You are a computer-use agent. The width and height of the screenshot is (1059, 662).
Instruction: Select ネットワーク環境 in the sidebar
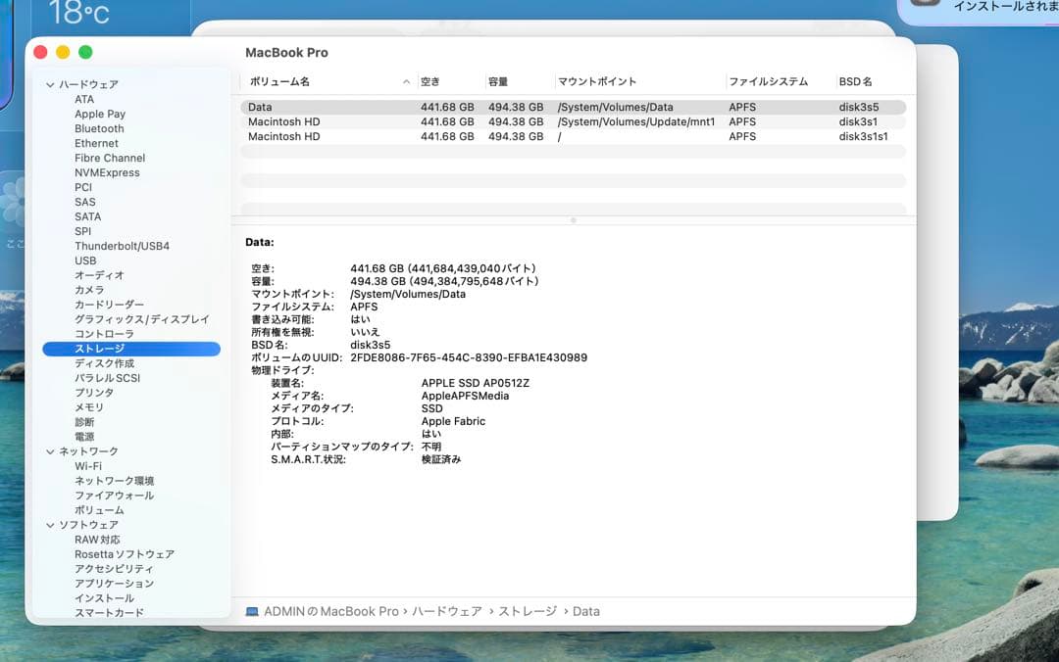click(x=114, y=481)
